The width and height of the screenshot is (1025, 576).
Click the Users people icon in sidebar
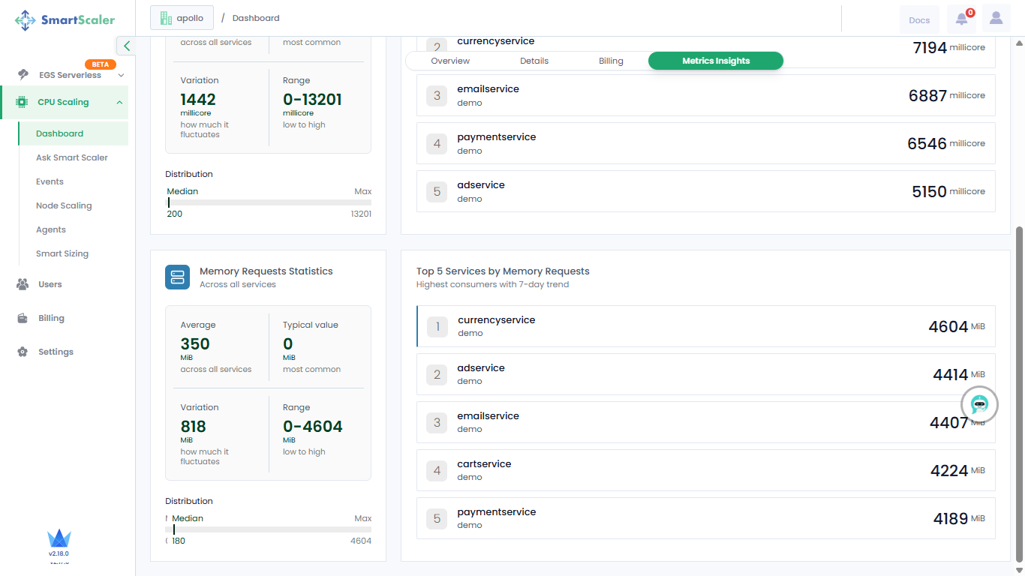point(23,284)
